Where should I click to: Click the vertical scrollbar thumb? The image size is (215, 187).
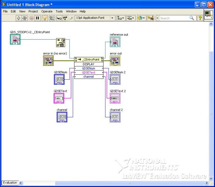pos(211,113)
